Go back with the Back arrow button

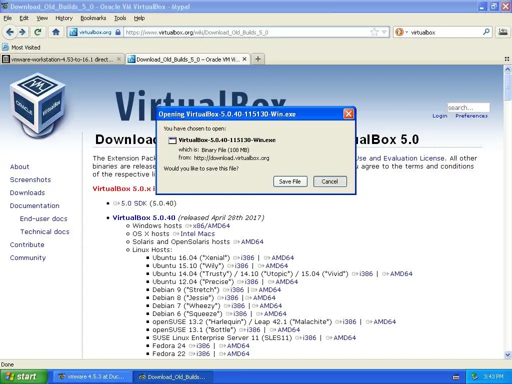10,32
